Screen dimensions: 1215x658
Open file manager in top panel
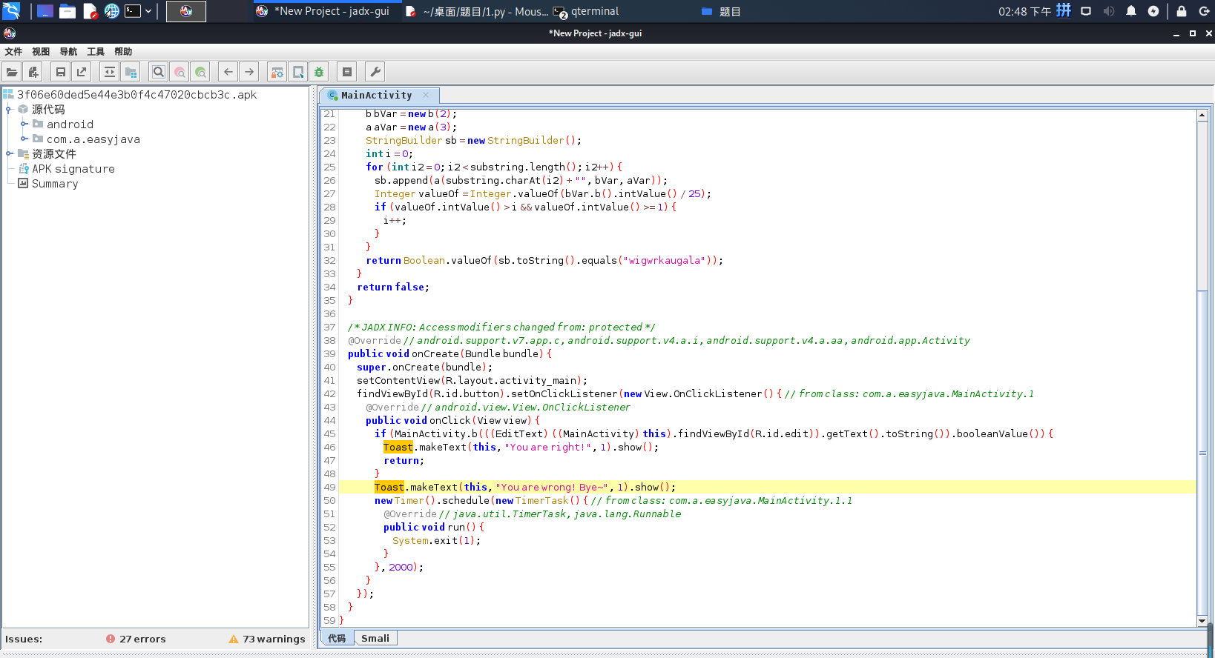click(x=67, y=11)
